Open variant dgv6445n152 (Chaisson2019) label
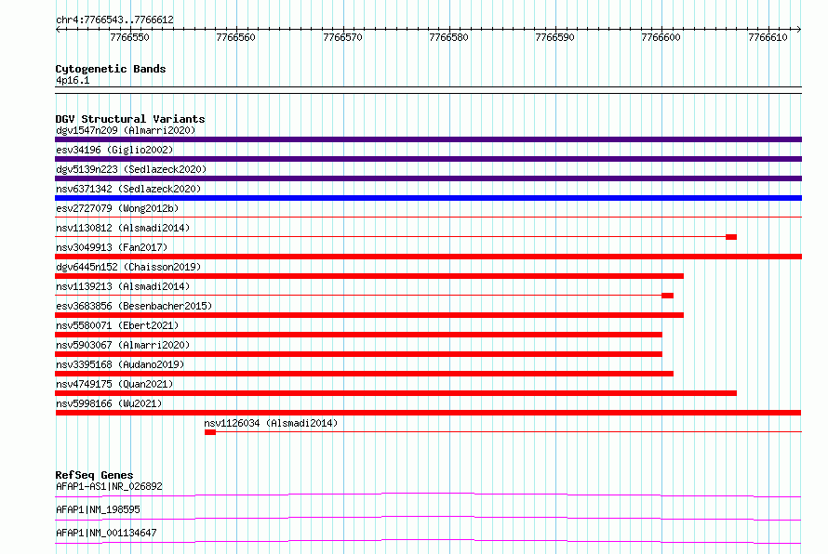The height and width of the screenshot is (554, 828). click(128, 267)
